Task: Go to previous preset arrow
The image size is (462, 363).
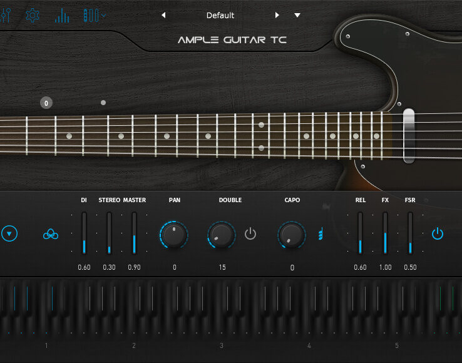Action: [x=163, y=15]
